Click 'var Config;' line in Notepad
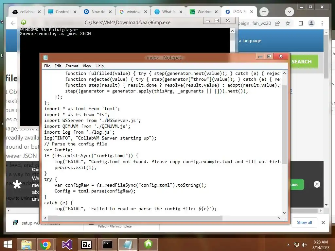 [x=58, y=150]
